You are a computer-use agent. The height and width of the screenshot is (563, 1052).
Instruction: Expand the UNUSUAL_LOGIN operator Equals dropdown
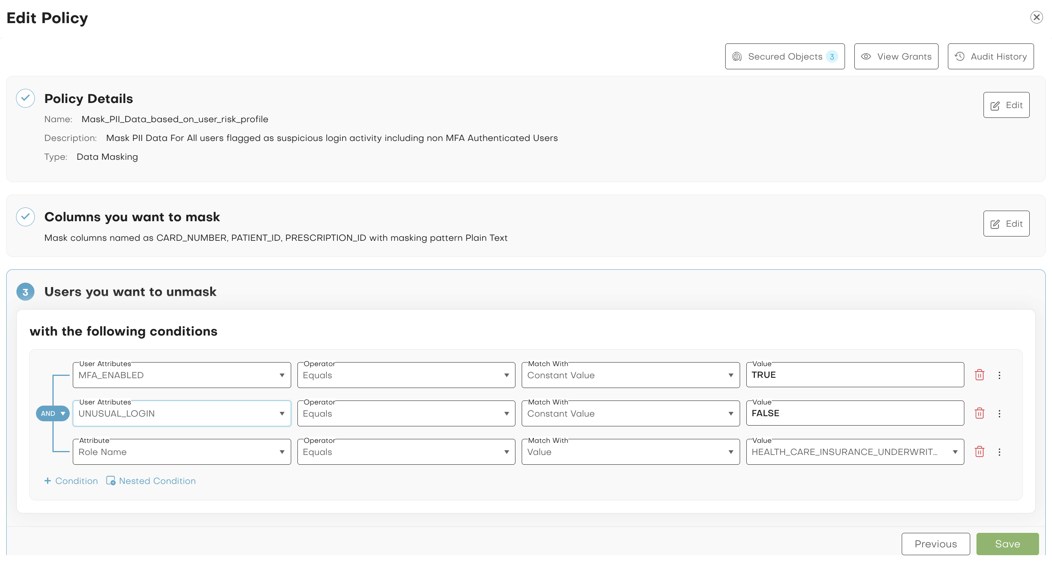click(405, 413)
